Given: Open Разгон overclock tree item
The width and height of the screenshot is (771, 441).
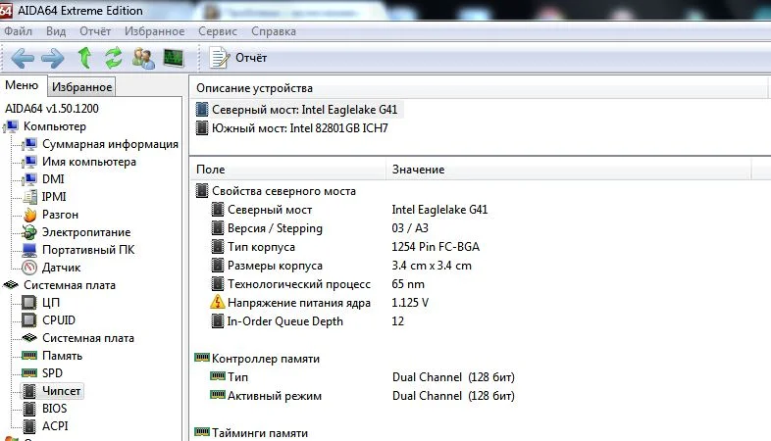Looking at the screenshot, I should [x=60, y=215].
